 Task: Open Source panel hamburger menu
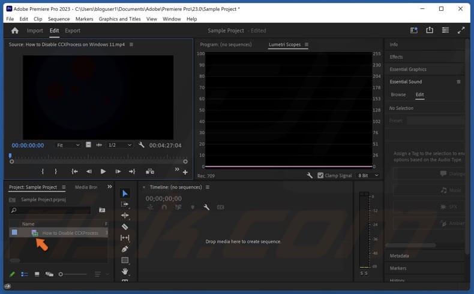tap(131, 44)
